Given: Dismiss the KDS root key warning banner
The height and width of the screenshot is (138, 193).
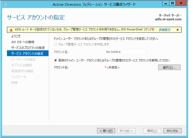Looking at the screenshot, I should point(178,30).
